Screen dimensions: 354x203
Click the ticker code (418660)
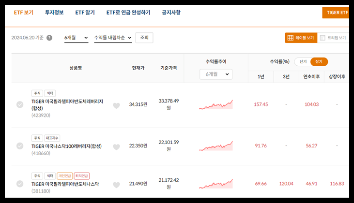[41, 153]
